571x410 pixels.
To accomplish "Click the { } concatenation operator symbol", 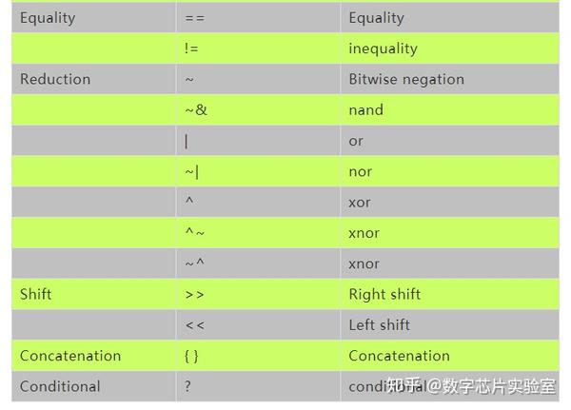I will pos(191,356).
